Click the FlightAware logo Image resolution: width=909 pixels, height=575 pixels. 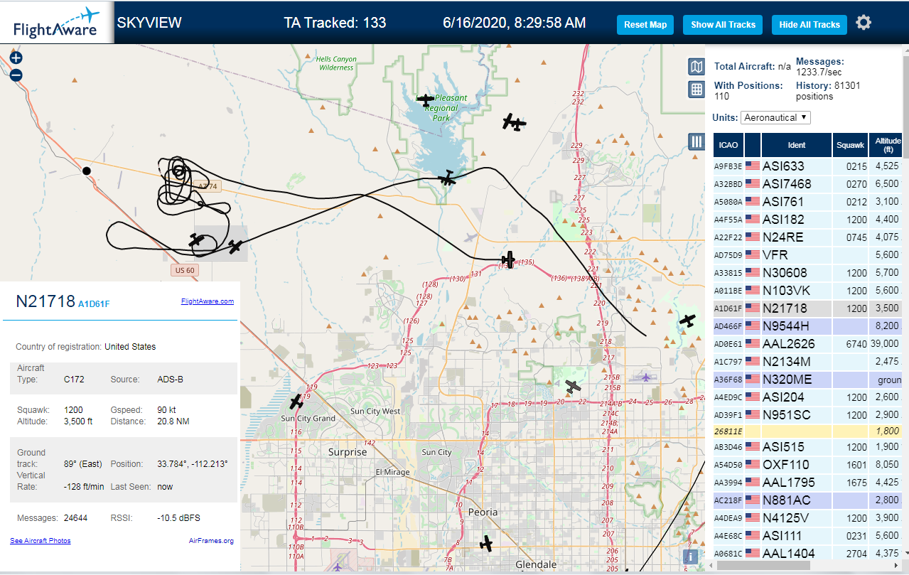pyautogui.click(x=57, y=23)
